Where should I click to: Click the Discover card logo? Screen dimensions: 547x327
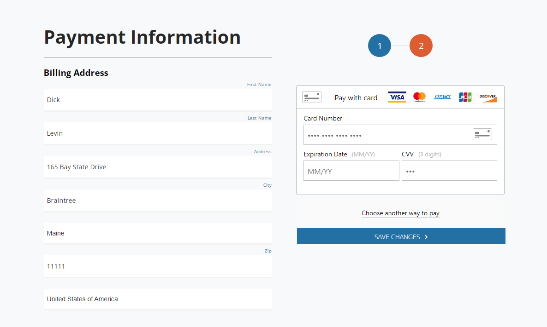(488, 97)
